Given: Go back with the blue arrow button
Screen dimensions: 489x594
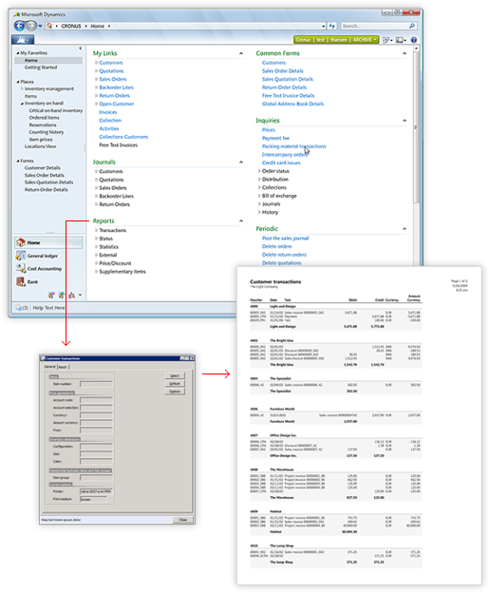Looking at the screenshot, I should point(19,26).
